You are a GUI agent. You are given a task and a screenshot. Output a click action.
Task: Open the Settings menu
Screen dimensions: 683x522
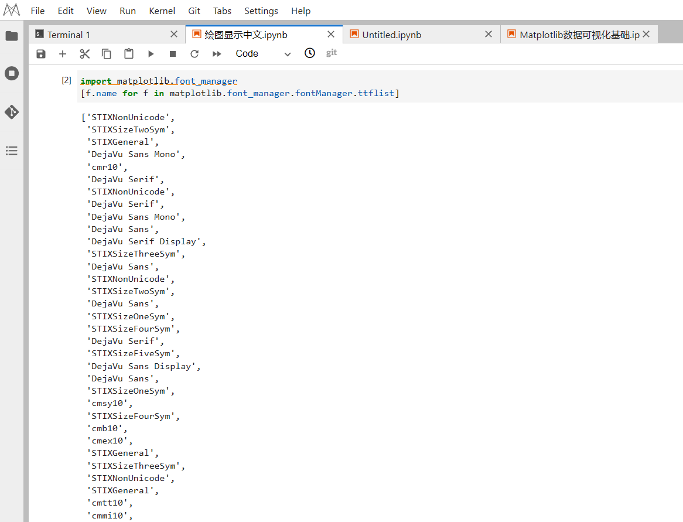tap(261, 11)
